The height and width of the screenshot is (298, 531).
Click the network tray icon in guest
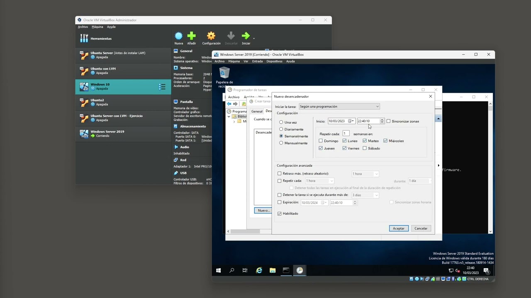(451, 271)
